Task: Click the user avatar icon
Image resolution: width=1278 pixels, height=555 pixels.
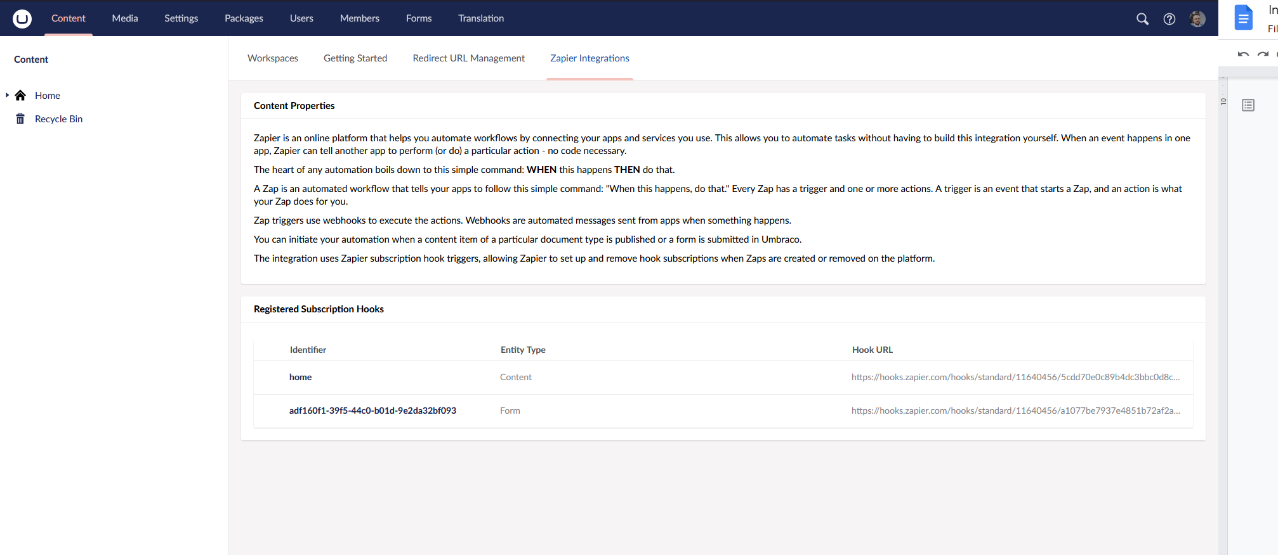Action: (1197, 19)
